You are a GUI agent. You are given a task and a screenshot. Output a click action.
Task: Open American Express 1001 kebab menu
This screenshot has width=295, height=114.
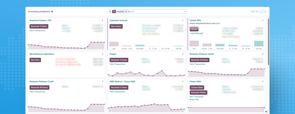pos(103,20)
